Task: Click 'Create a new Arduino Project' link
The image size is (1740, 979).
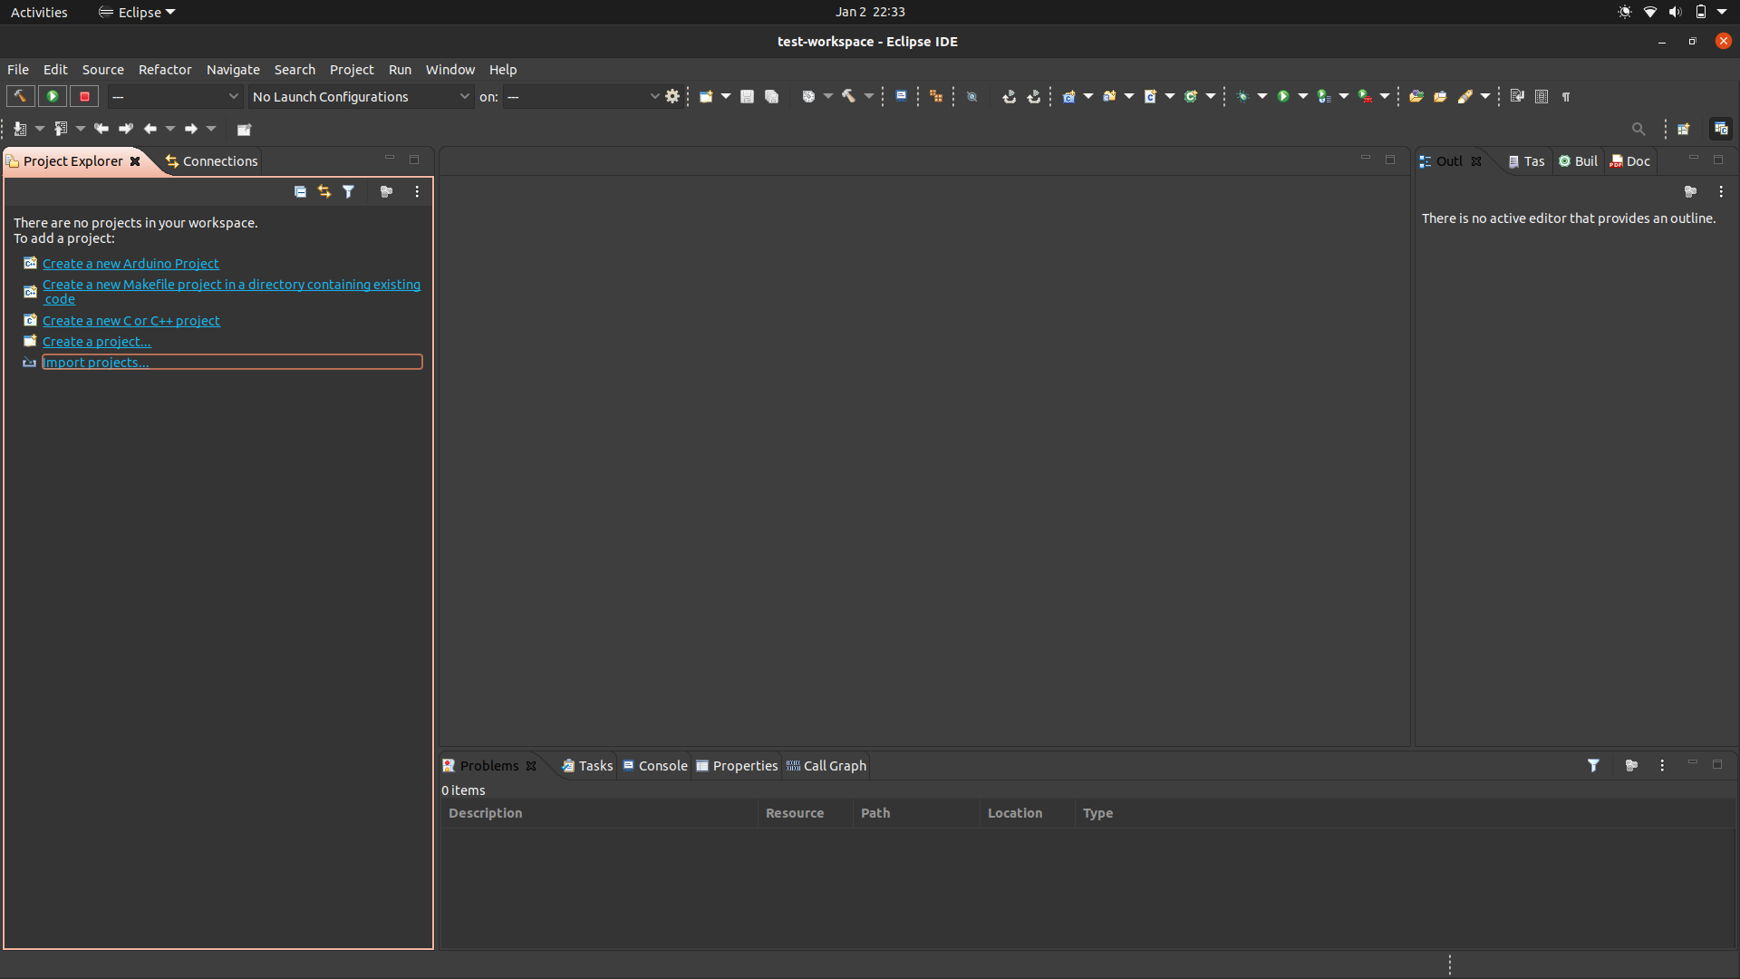Action: pyautogui.click(x=130, y=264)
